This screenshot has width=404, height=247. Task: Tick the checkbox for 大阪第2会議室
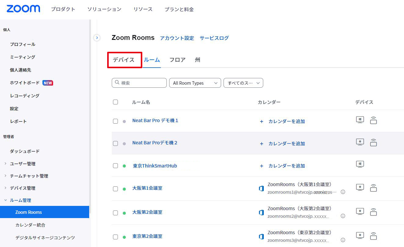[x=115, y=213]
